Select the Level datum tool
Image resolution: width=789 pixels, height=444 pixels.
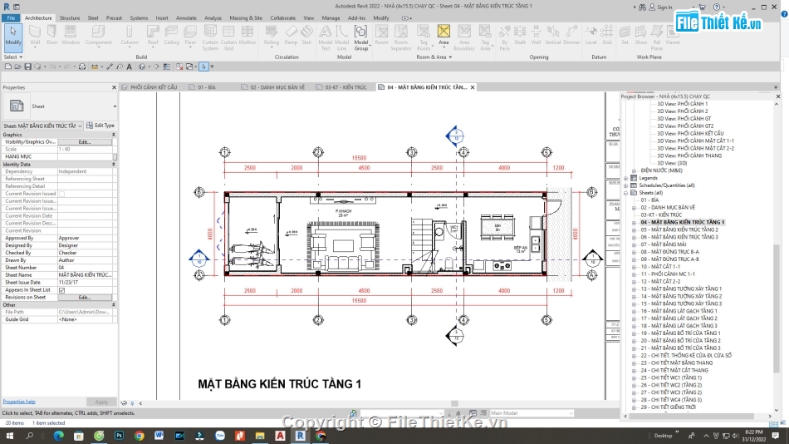coord(591,36)
